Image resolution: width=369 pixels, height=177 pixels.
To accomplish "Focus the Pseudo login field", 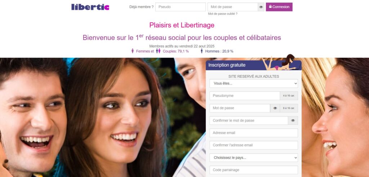I will point(181,7).
